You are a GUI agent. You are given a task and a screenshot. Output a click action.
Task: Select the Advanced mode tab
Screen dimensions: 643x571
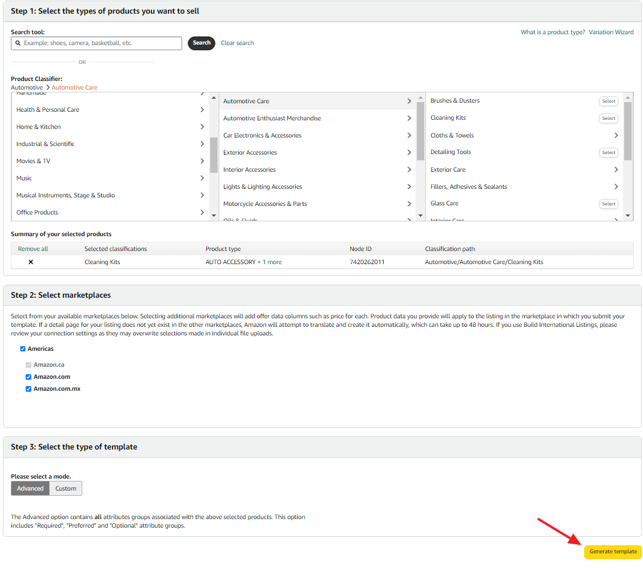point(30,488)
